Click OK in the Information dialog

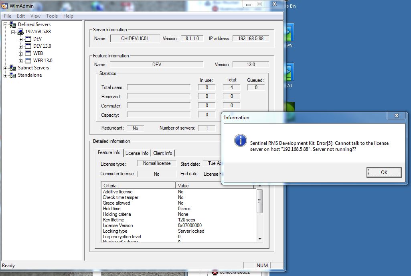coord(384,172)
